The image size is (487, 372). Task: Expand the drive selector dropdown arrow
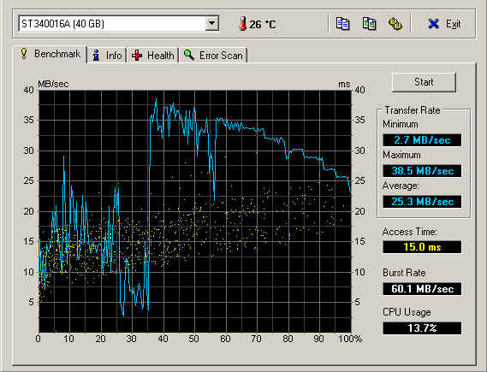(x=211, y=23)
